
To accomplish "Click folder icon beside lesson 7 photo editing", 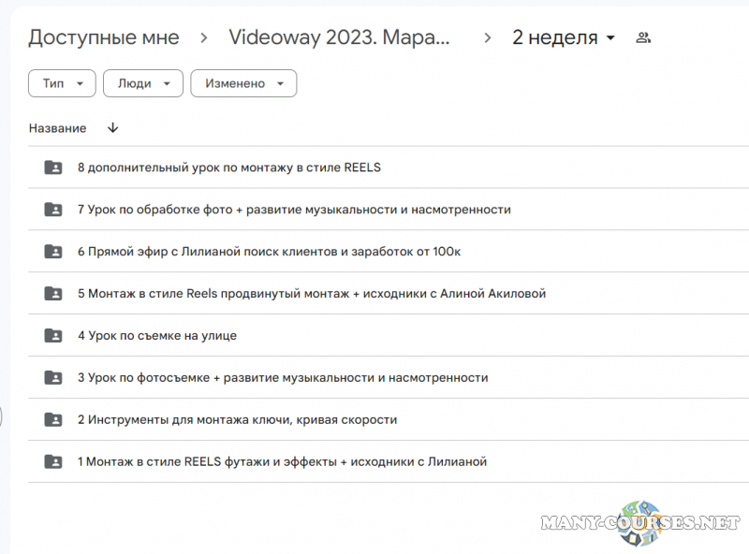I will point(53,210).
